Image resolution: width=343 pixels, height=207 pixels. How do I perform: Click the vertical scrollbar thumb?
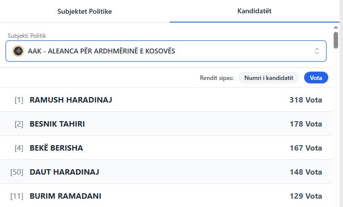pos(336,40)
